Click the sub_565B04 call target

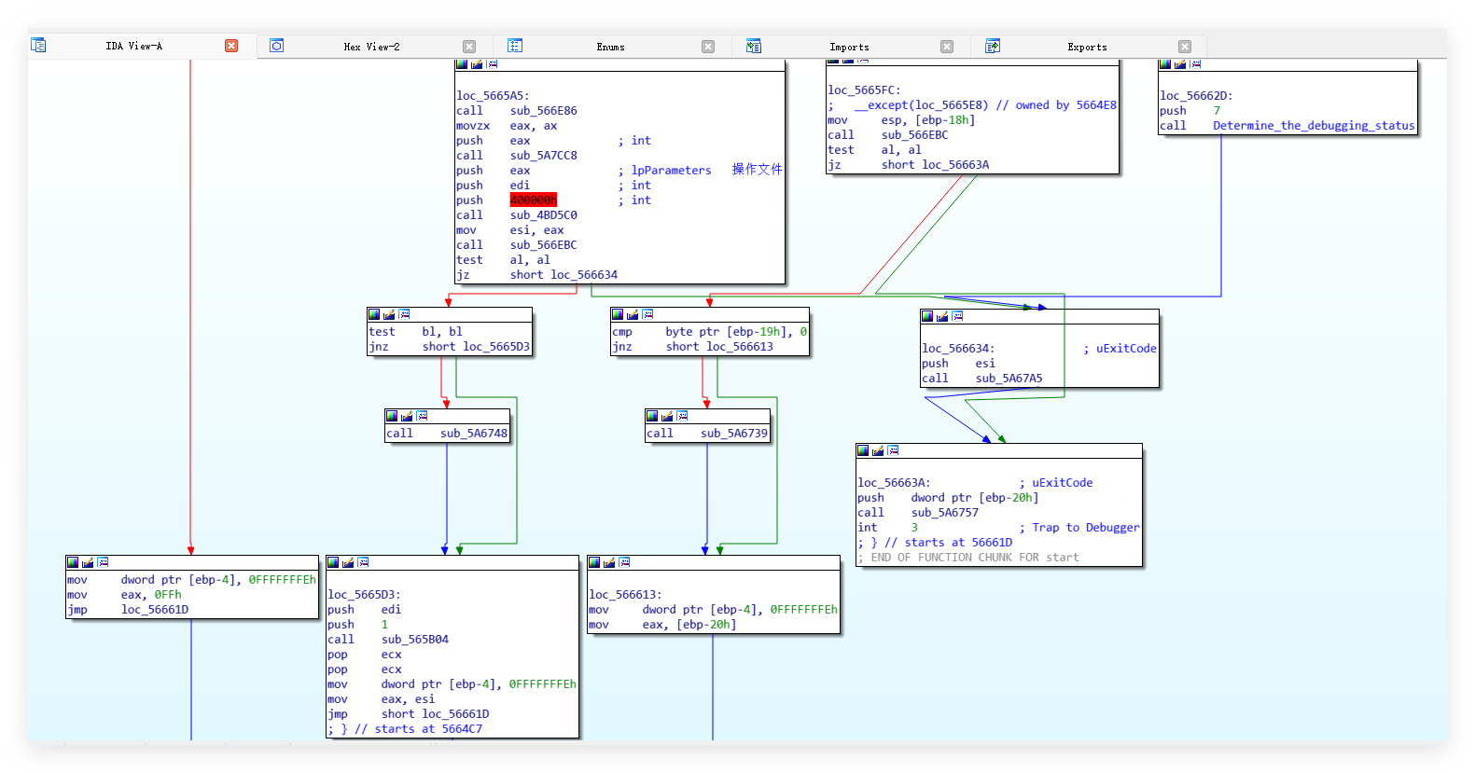[415, 639]
